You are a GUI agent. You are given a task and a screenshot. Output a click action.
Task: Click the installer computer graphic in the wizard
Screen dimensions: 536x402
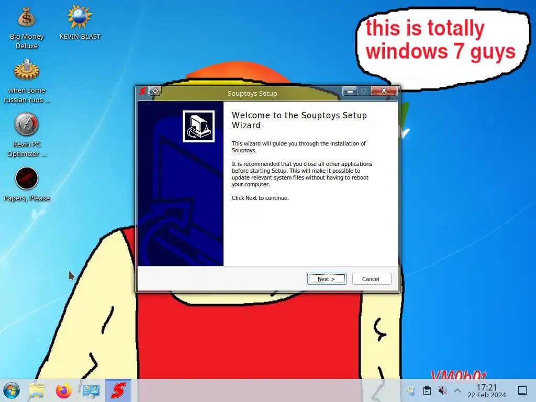tap(198, 126)
